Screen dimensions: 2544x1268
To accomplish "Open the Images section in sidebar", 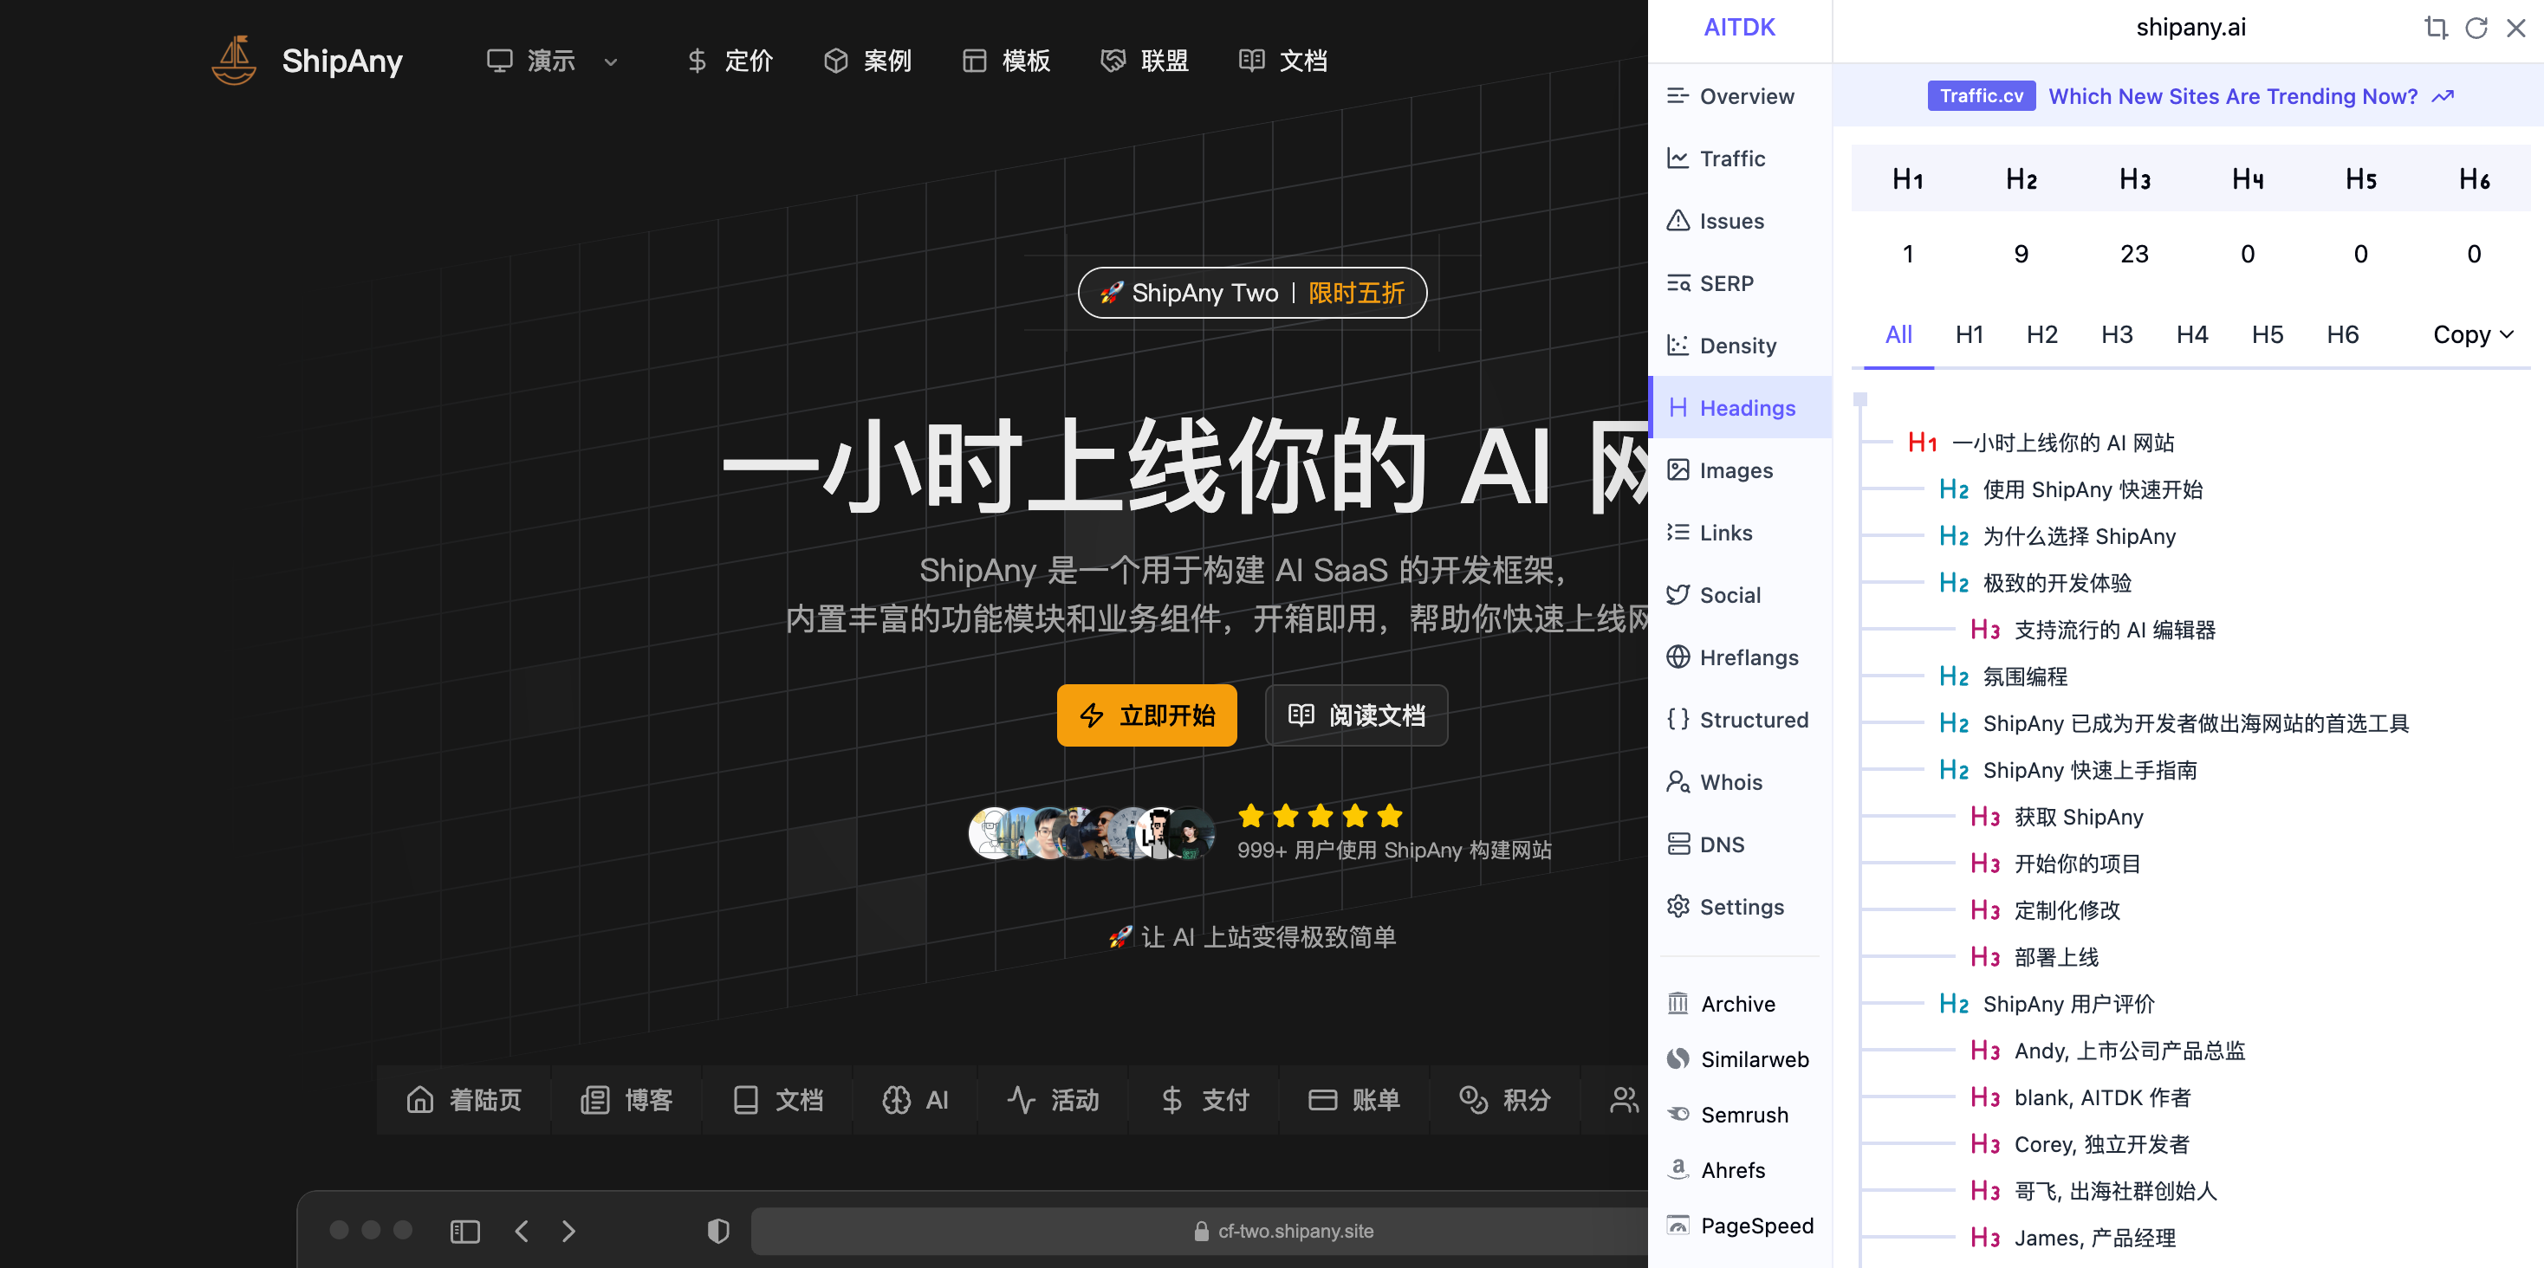I will pos(1734,470).
